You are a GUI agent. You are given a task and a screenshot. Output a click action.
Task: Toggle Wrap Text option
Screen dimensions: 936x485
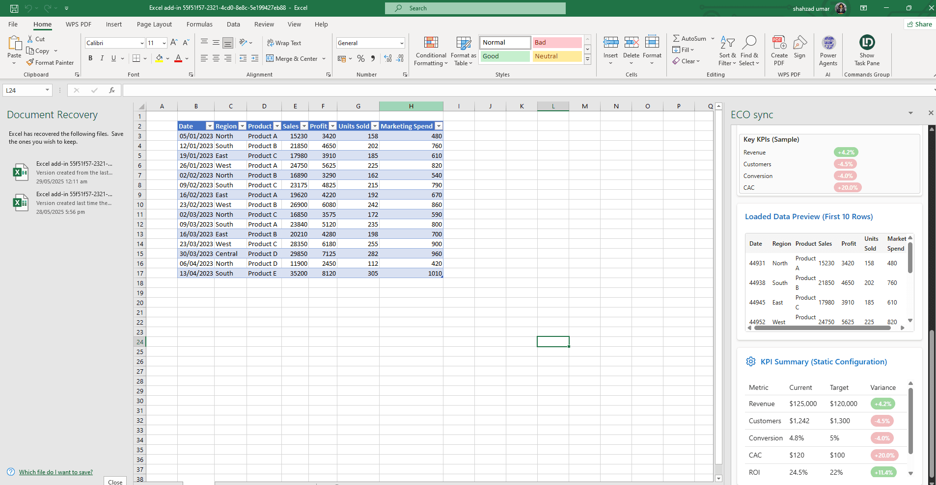click(x=284, y=43)
